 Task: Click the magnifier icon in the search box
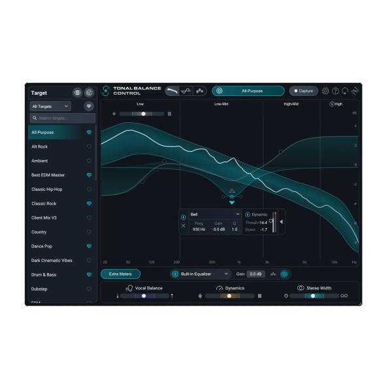click(x=35, y=118)
